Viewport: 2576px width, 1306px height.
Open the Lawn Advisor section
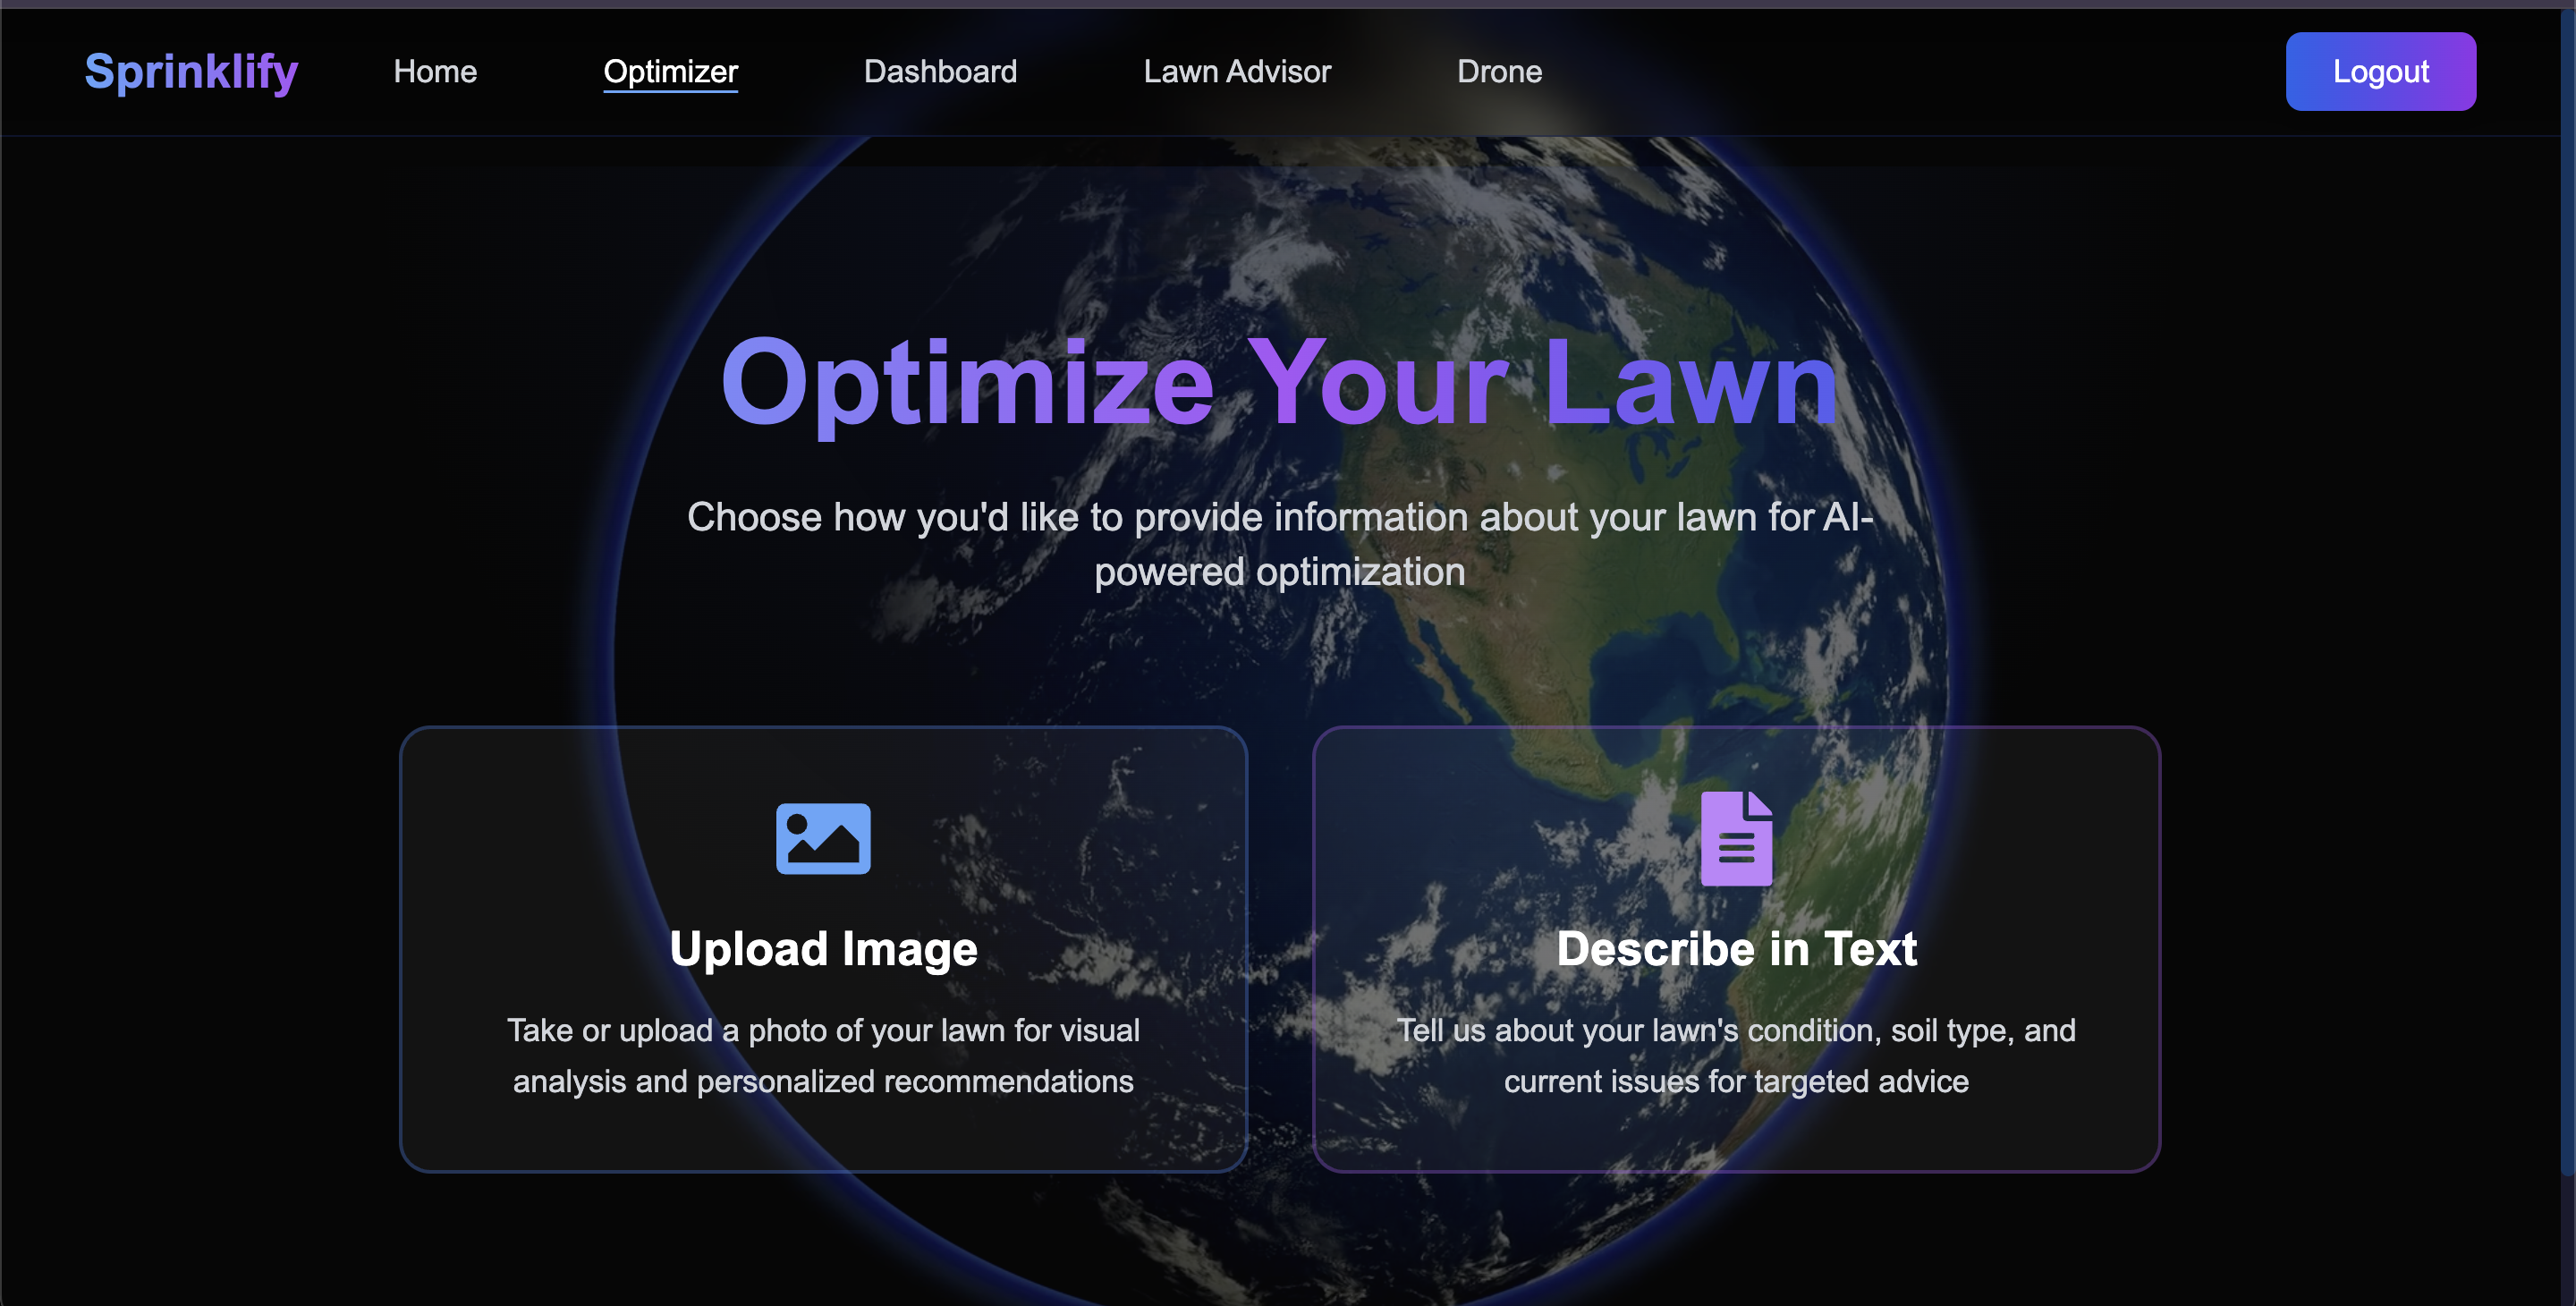pos(1237,72)
